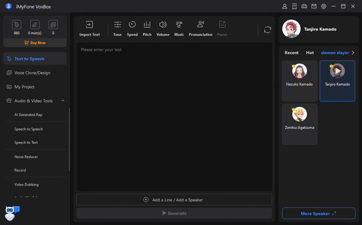Open the Volume control

click(163, 28)
